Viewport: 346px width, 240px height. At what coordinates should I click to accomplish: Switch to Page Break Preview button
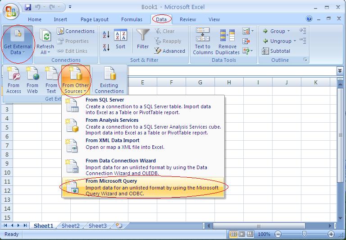point(250,234)
